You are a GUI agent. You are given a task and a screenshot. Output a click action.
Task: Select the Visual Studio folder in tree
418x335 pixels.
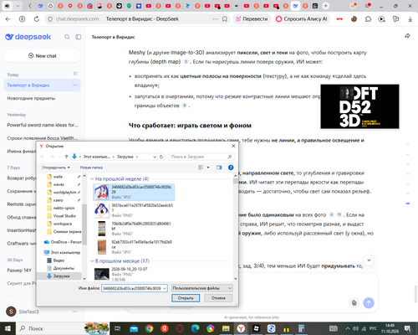click(x=64, y=216)
